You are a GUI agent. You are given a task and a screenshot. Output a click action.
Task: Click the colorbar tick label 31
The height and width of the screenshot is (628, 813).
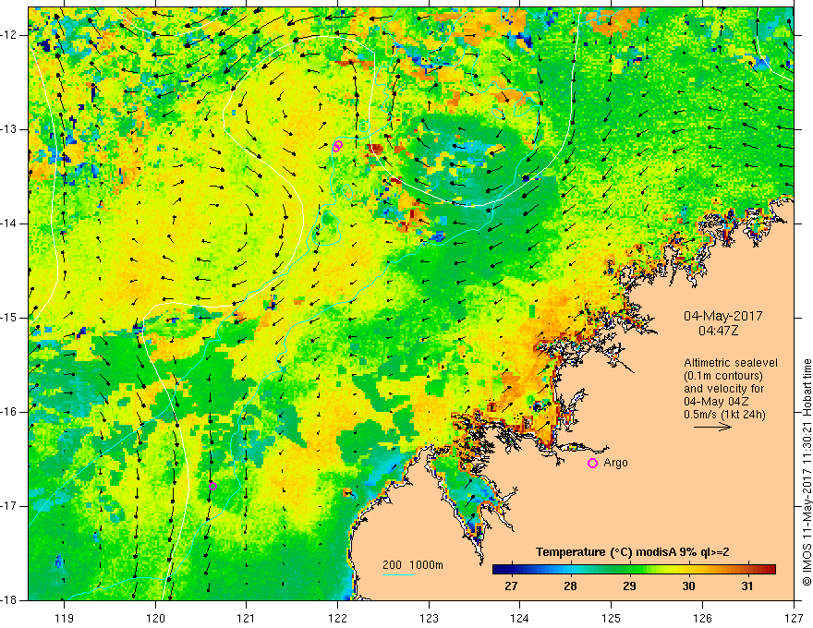click(746, 586)
